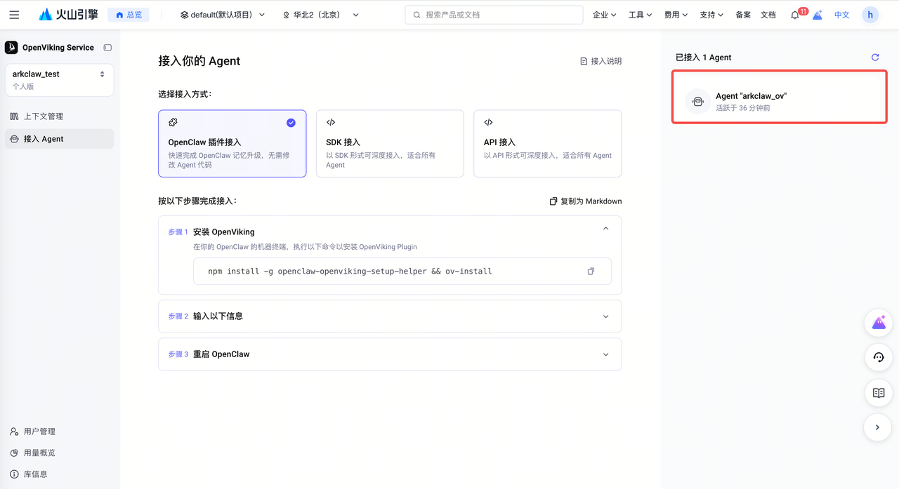Click the 已接入 1 Agent heading

tap(703, 58)
